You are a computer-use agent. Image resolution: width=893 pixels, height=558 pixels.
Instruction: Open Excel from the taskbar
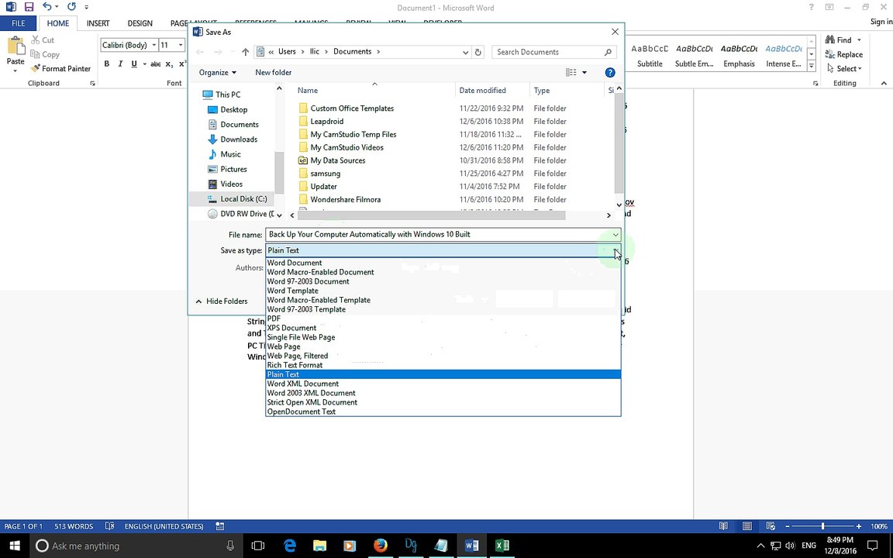[x=502, y=546]
